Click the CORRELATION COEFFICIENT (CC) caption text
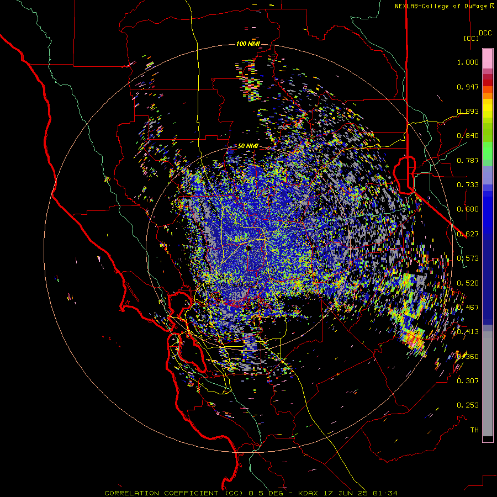The width and height of the screenshot is (497, 497). pyautogui.click(x=174, y=493)
